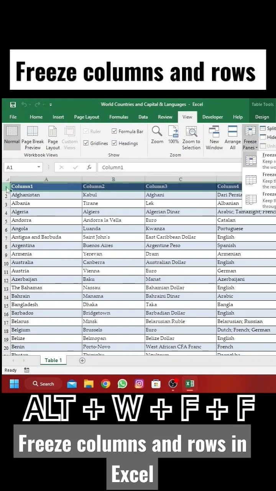Click the Redo arrow in quick access toolbar
This screenshot has width=276, height=491.
(x=37, y=104)
